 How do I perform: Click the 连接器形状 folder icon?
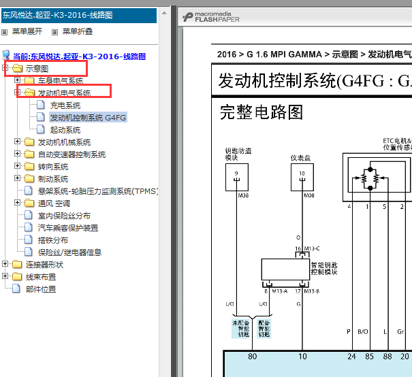click(17, 264)
